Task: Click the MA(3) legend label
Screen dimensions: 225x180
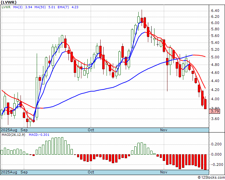Action: 18,7
